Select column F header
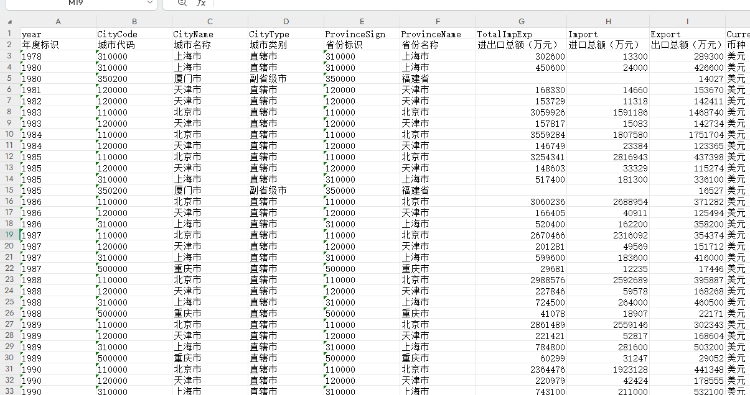The image size is (750, 395). (x=438, y=21)
